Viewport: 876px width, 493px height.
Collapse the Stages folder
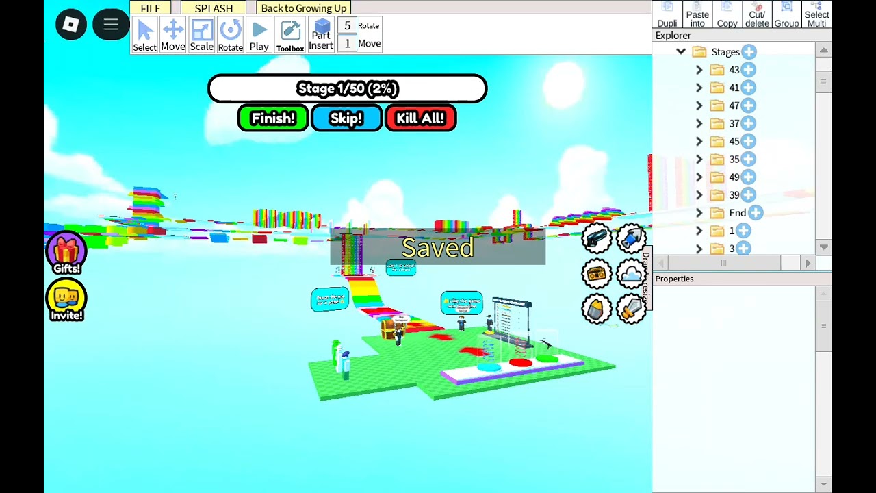click(x=681, y=52)
